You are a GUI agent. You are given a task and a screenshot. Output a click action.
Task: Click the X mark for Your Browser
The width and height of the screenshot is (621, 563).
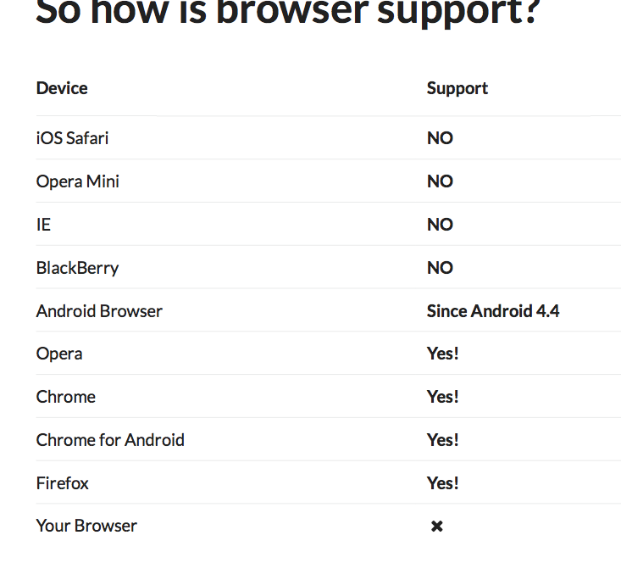[437, 527]
